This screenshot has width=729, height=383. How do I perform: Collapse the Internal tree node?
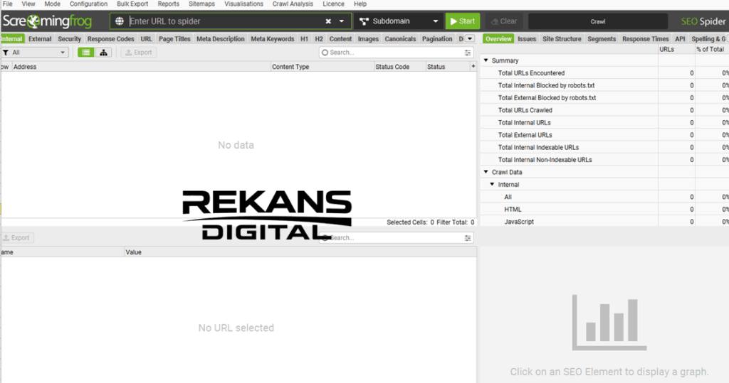[x=492, y=185]
